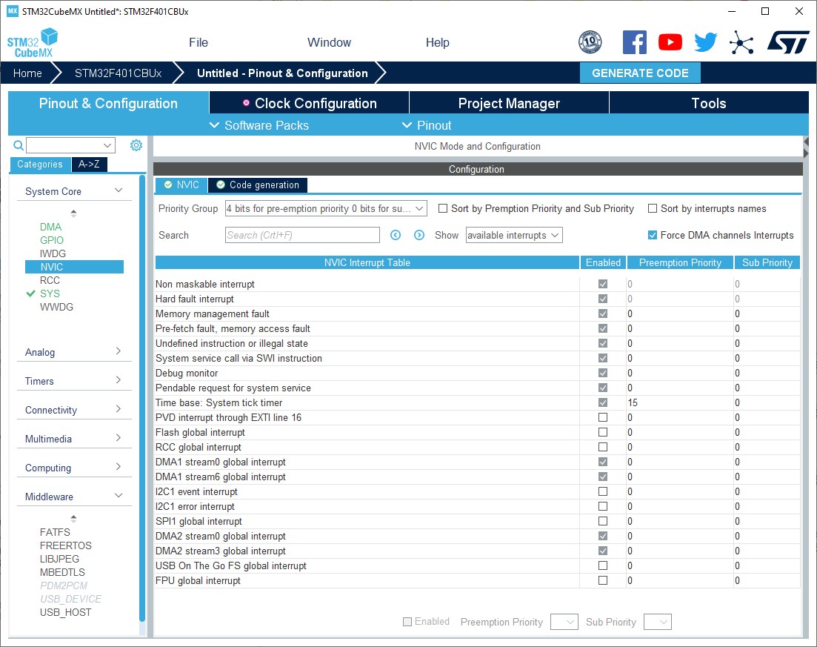Enable USB On The Go FS global interrupt
Image resolution: width=817 pixels, height=647 pixels.
pyautogui.click(x=603, y=565)
